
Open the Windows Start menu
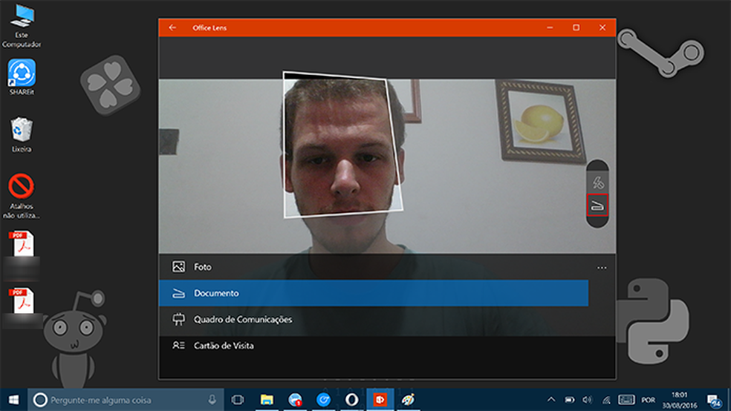pyautogui.click(x=13, y=400)
